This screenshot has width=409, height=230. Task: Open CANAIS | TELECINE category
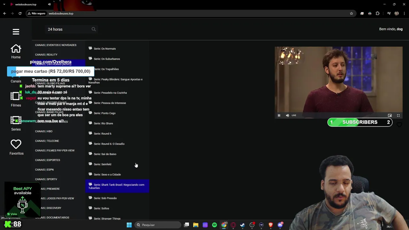click(47, 141)
